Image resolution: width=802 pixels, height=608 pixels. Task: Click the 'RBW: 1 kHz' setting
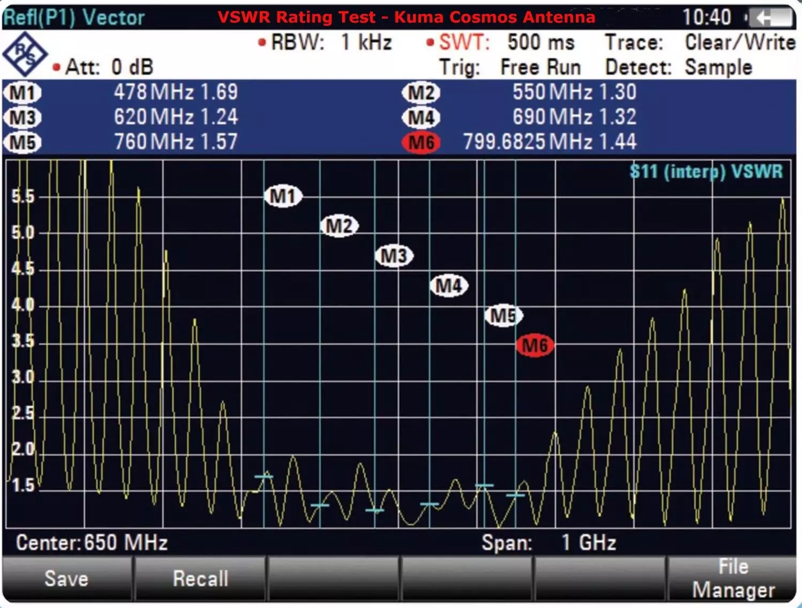[x=325, y=42]
